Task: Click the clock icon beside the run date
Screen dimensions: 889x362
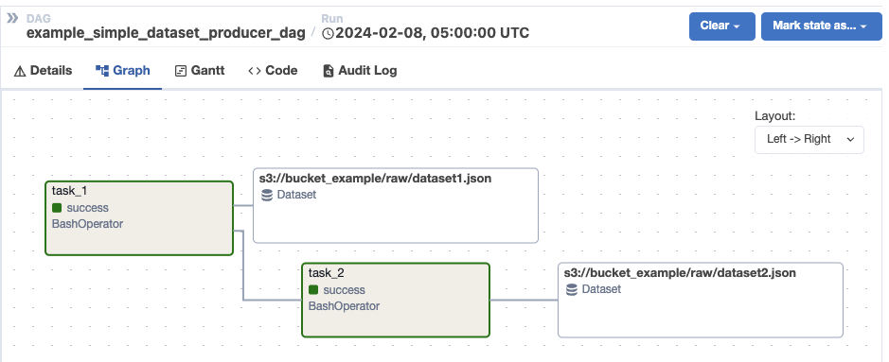Action: click(329, 33)
